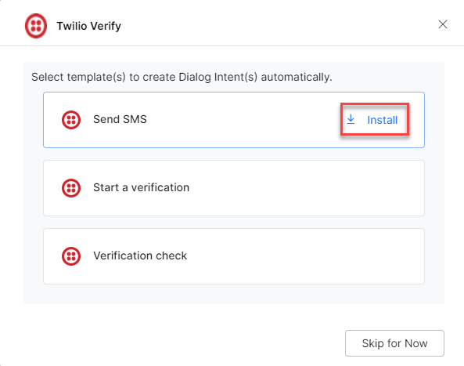Image resolution: width=464 pixels, height=366 pixels.
Task: Click the Twilio icon beside Verification check
Action: (x=71, y=256)
